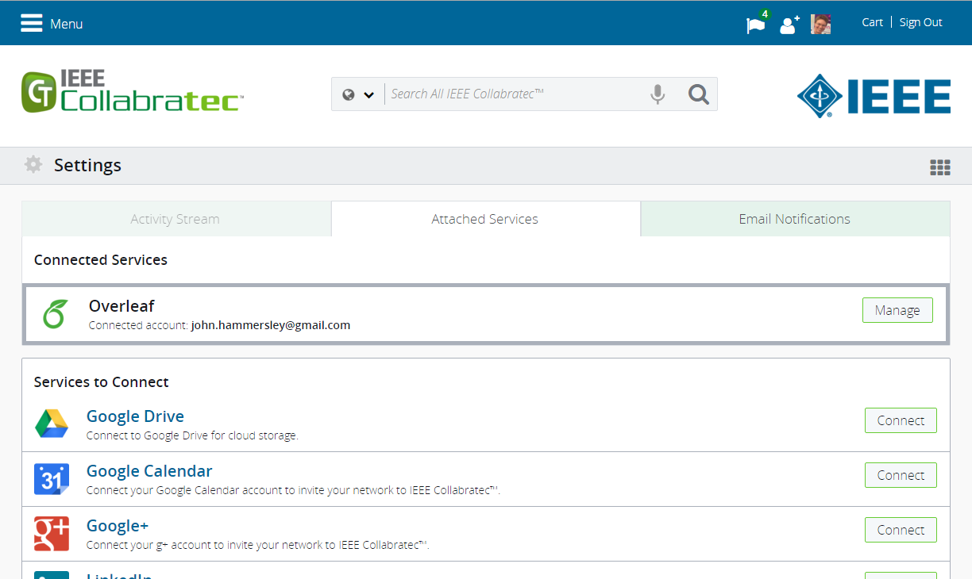Go to IEEE Collabratec home logo
972x579 pixels.
coord(132,91)
